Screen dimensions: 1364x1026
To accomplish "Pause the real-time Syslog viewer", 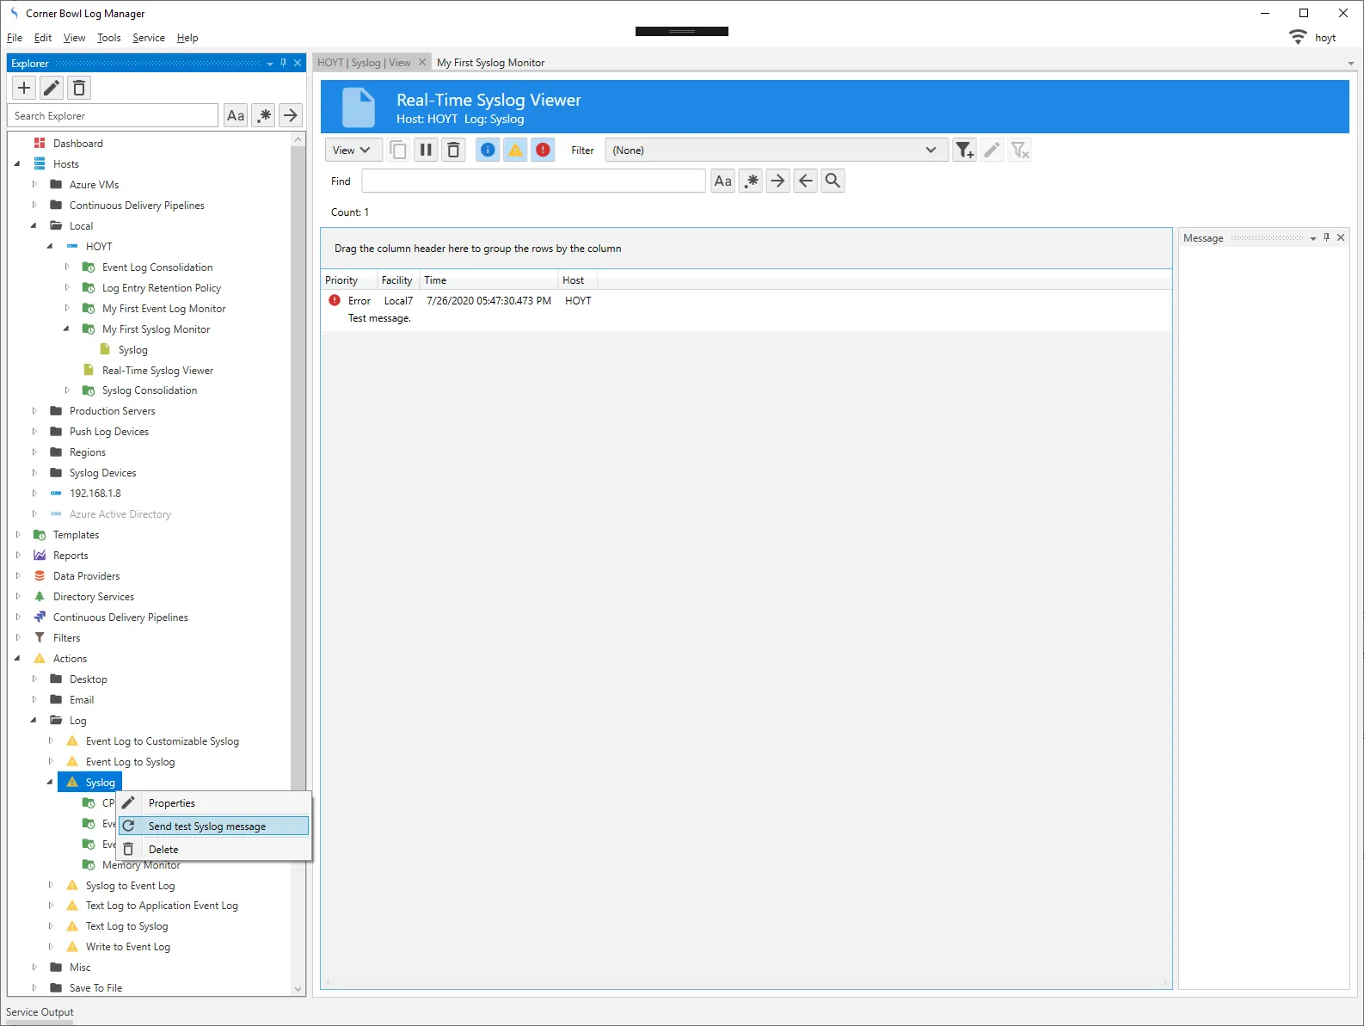I will 426,150.
